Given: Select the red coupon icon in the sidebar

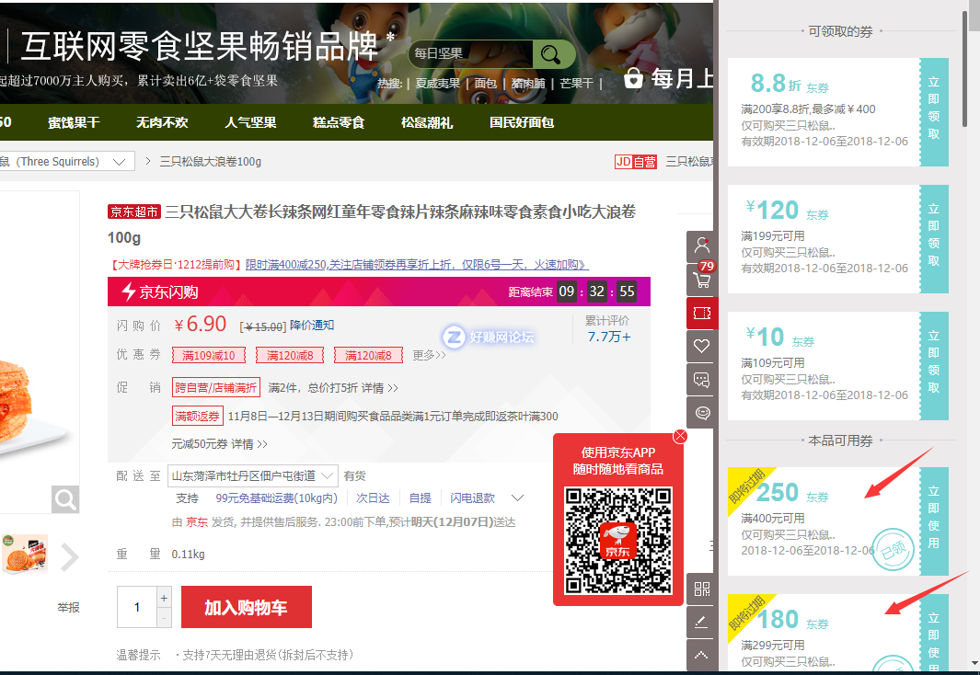Looking at the screenshot, I should pyautogui.click(x=701, y=313).
